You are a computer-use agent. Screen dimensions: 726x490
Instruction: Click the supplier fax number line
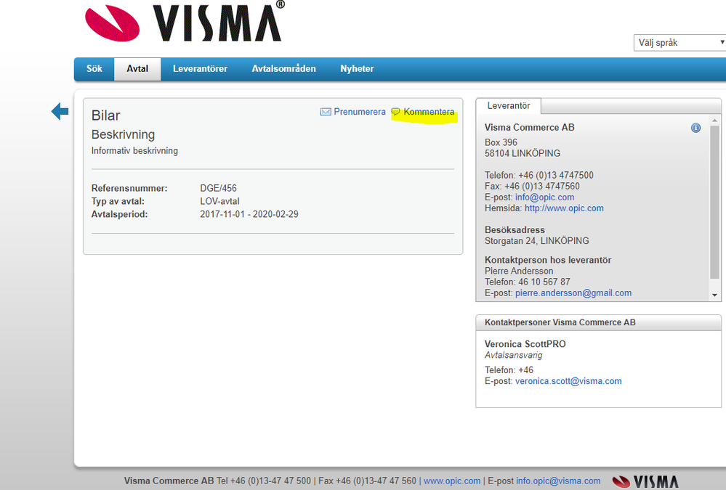tap(532, 186)
